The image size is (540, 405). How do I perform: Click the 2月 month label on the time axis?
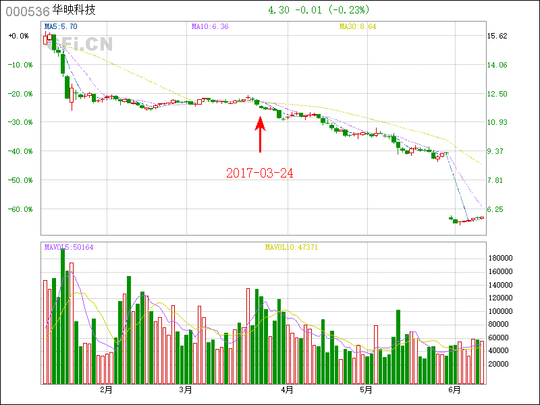click(x=105, y=390)
